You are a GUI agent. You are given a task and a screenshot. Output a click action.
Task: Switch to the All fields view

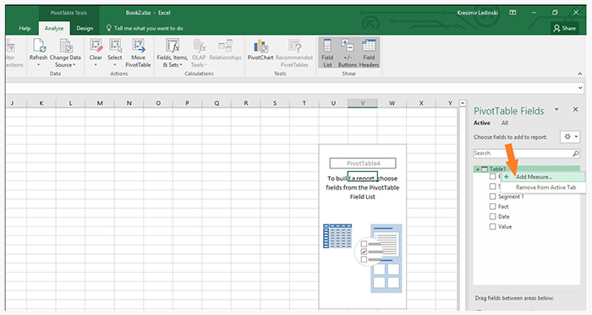pyautogui.click(x=505, y=123)
